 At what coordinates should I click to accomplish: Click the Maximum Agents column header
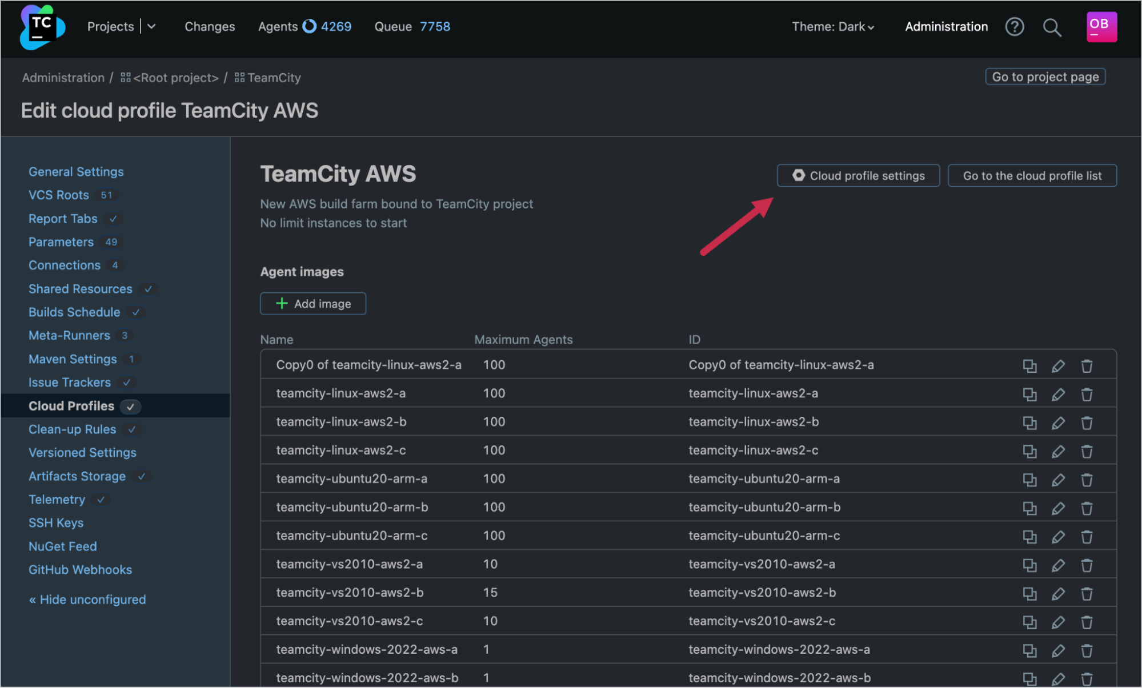523,340
